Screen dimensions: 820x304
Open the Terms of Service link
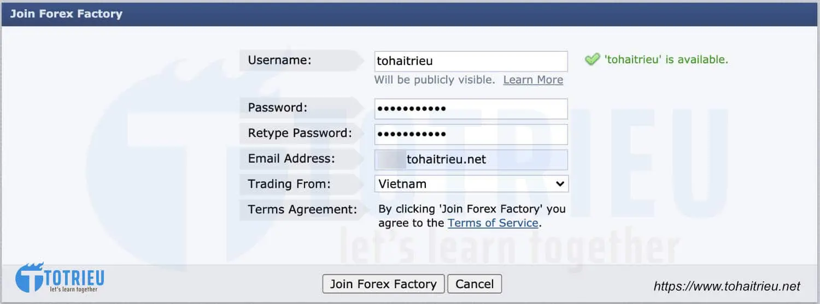point(493,223)
